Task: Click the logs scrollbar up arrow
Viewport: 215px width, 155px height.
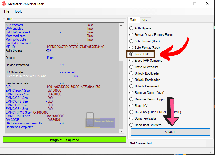Action: coord(121,25)
